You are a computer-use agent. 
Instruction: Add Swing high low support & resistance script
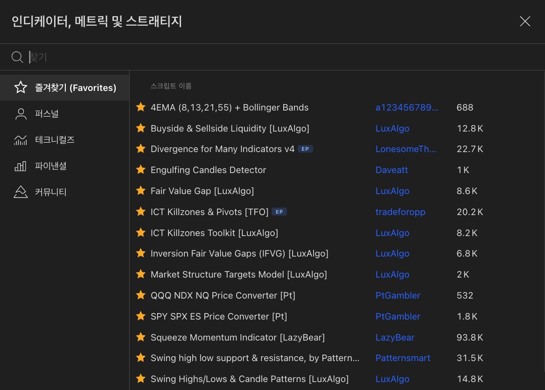(x=255, y=358)
